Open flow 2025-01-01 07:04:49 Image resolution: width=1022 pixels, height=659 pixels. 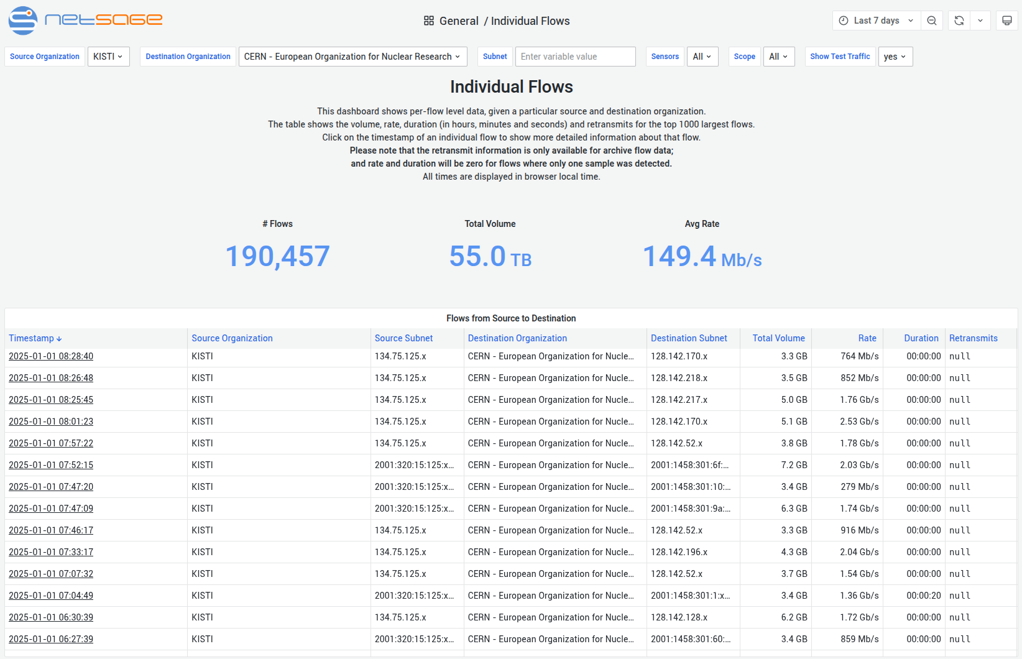51,596
